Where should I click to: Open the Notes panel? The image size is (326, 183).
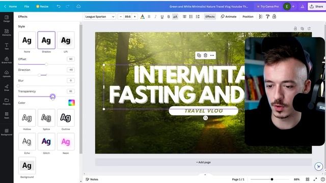(x=92, y=179)
